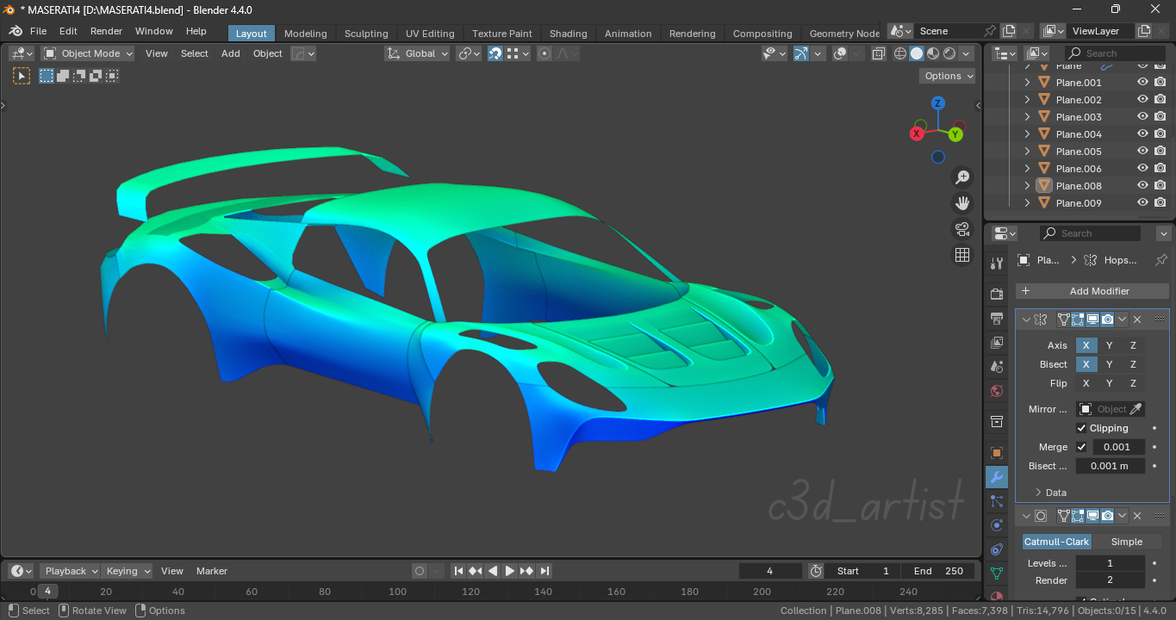This screenshot has height=620, width=1176.
Task: Toggle proportional editing
Action: 544,53
